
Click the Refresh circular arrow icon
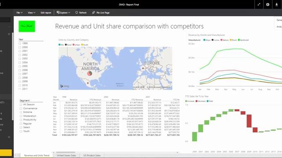point(77,13)
